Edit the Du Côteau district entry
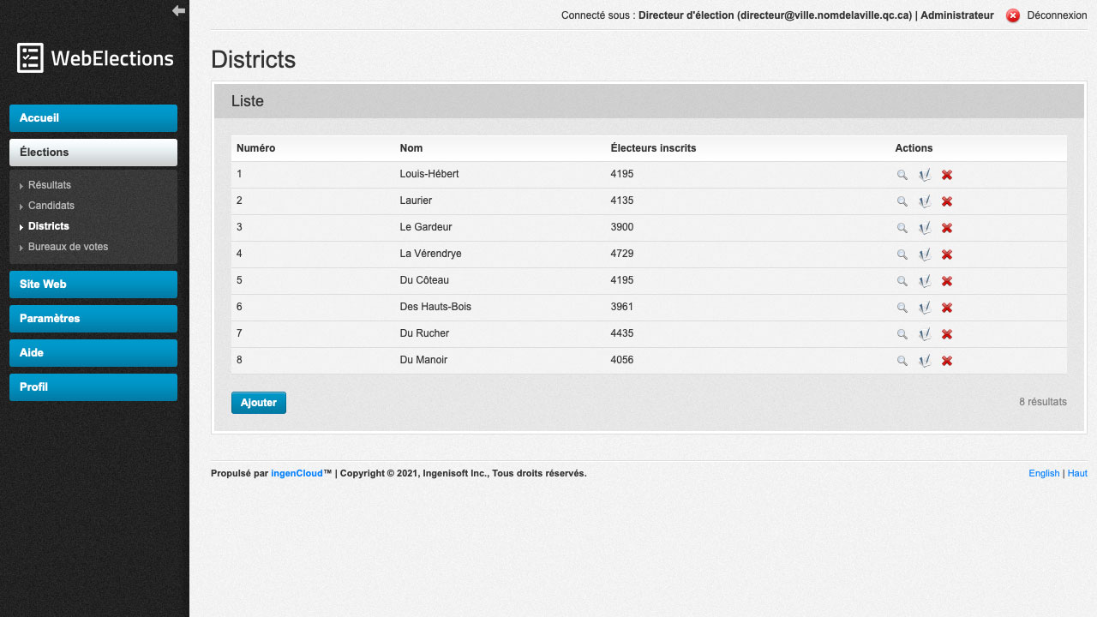The image size is (1097, 617). pyautogui.click(x=924, y=281)
